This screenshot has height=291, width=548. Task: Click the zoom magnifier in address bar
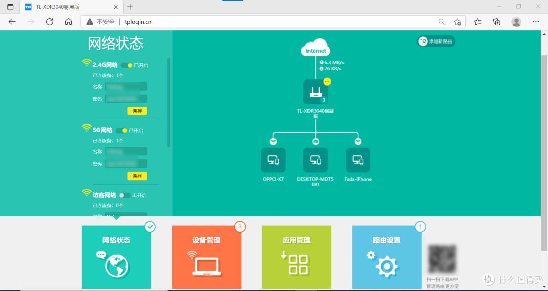coord(442,22)
